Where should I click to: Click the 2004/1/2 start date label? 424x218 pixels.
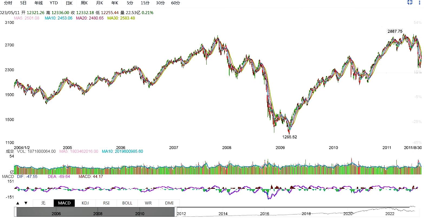coord(22,148)
